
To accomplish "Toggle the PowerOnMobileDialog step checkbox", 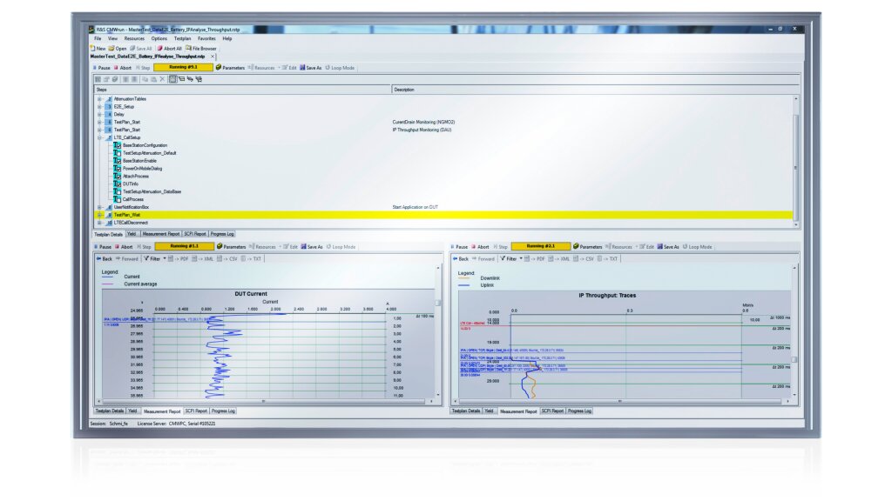I will point(118,168).
